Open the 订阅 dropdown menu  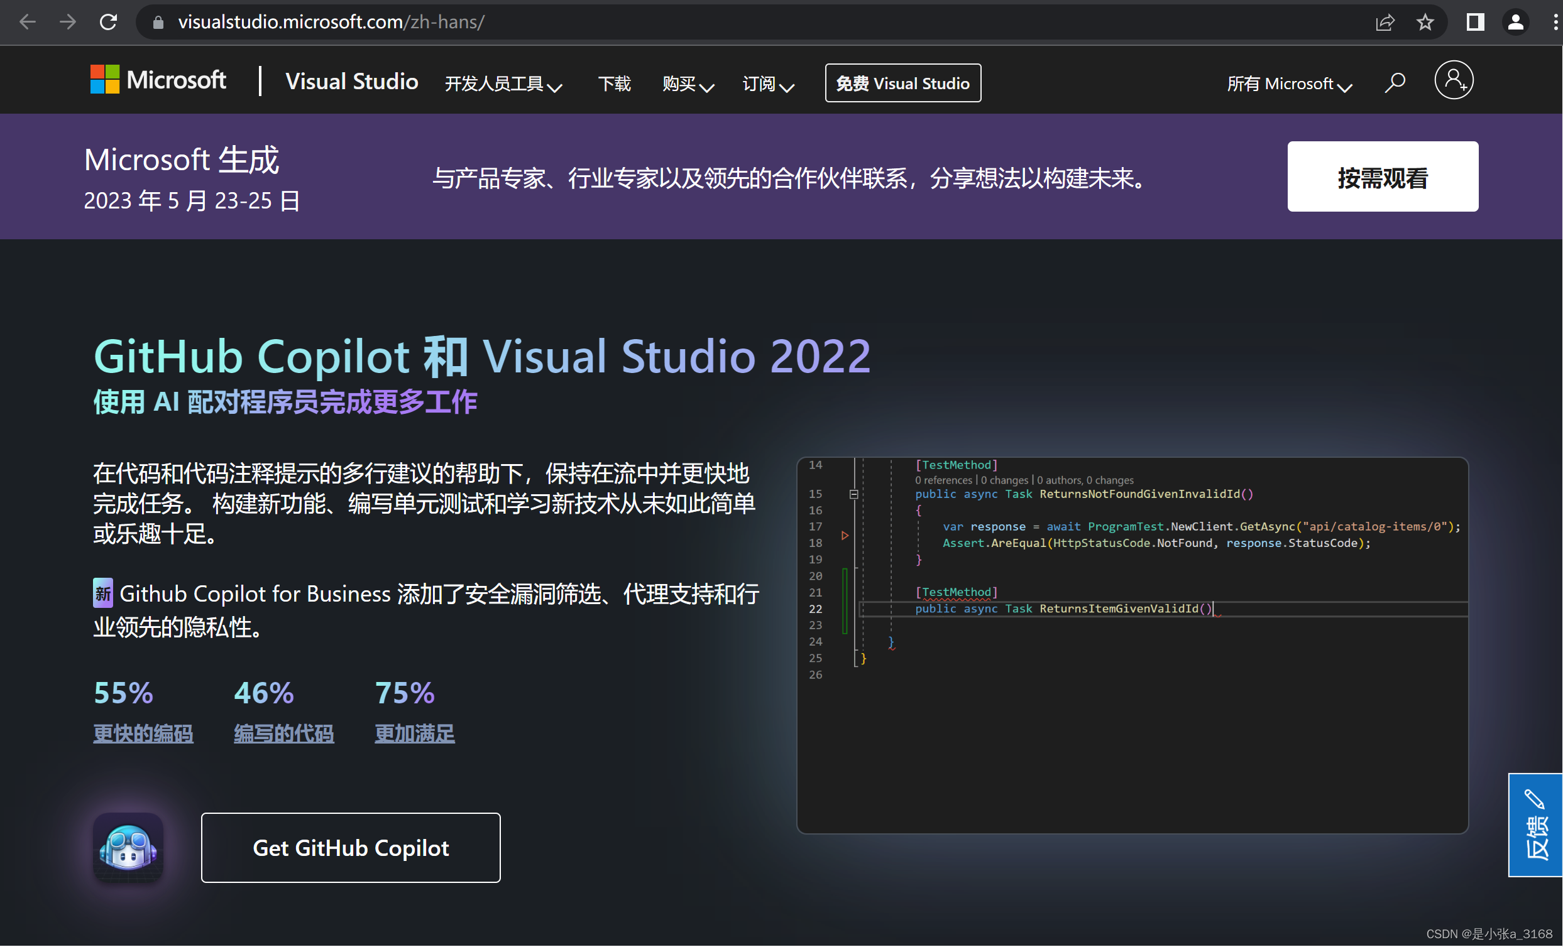coord(767,84)
